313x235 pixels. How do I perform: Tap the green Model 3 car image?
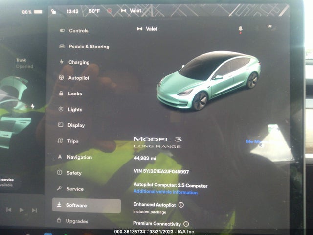point(209,80)
